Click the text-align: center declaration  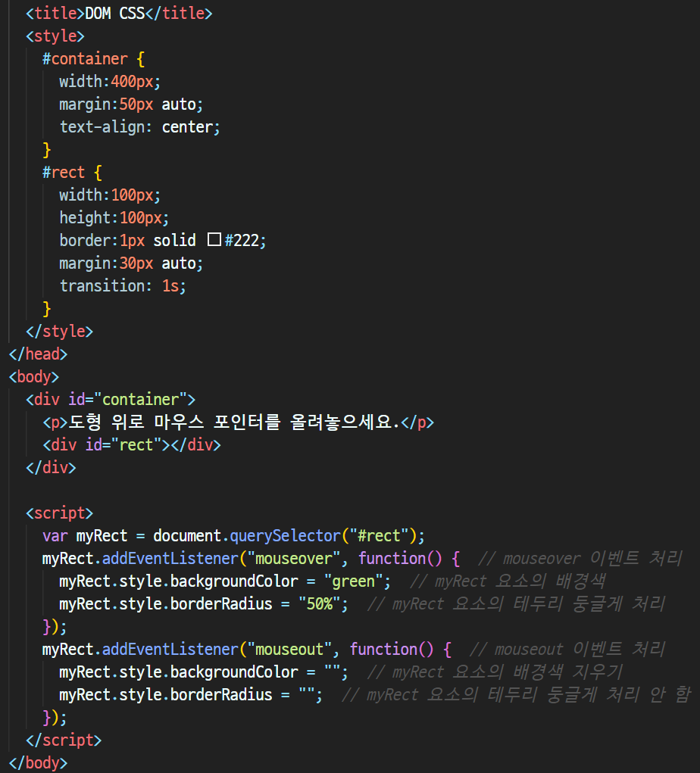pos(139,127)
